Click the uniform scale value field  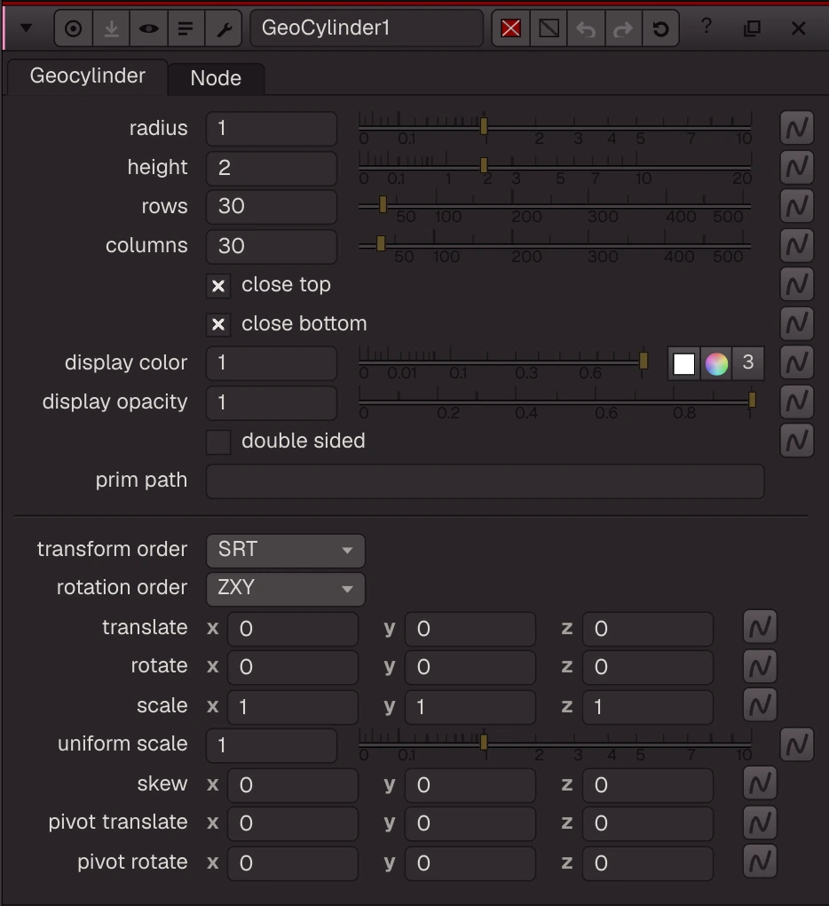pyautogui.click(x=272, y=745)
